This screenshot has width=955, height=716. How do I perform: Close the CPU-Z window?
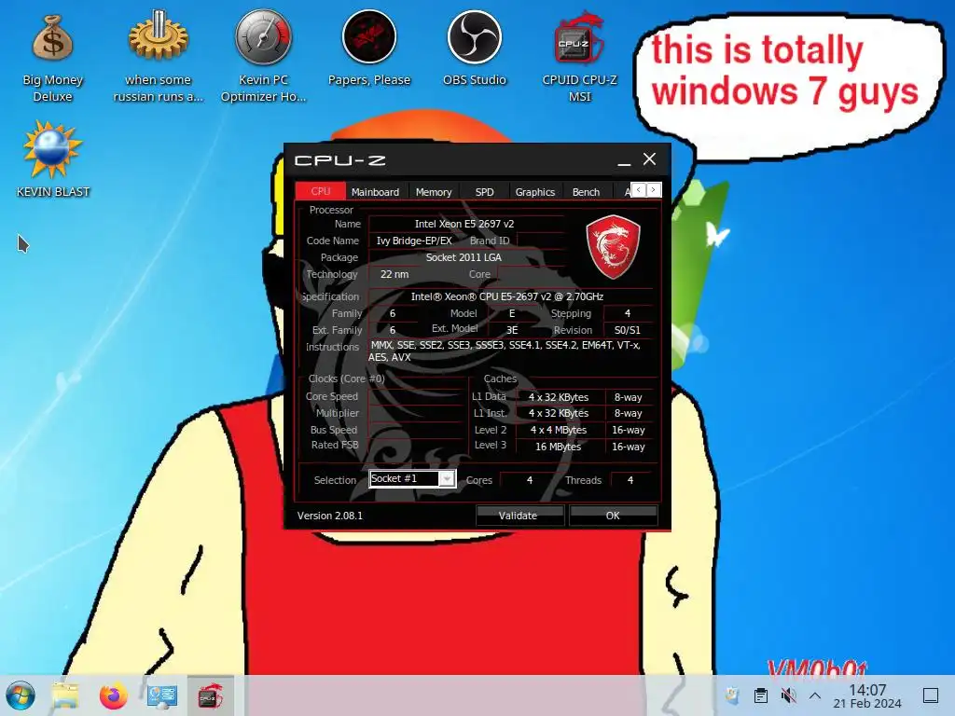click(649, 159)
